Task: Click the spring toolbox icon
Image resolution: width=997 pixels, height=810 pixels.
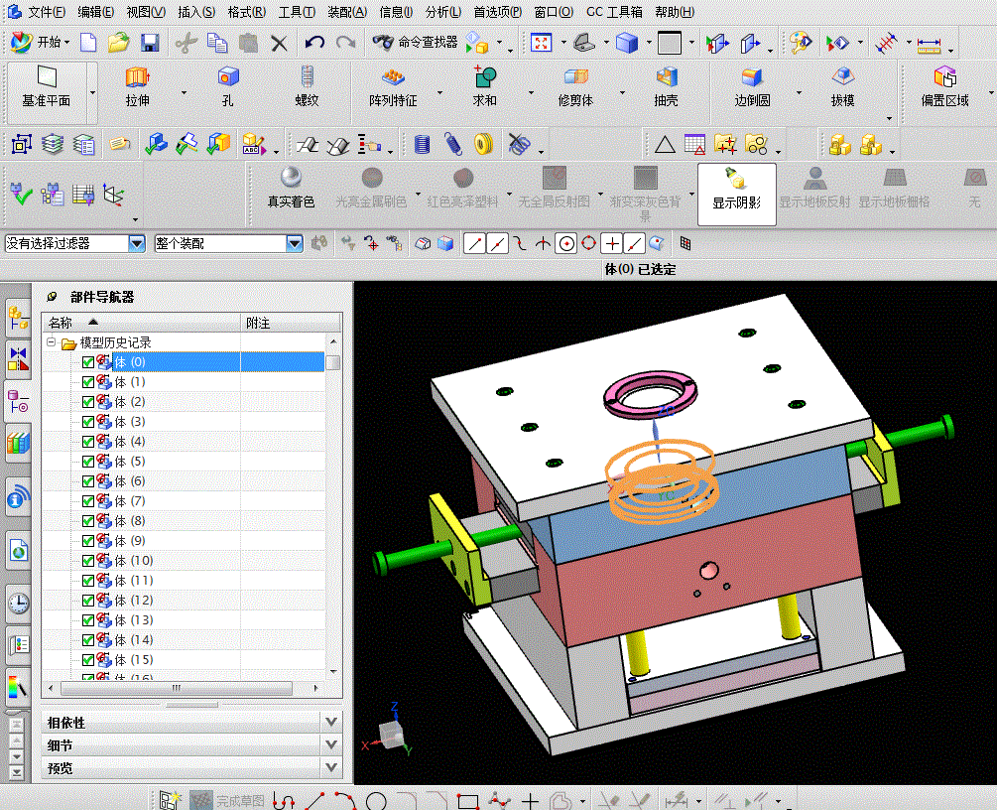Action: (x=452, y=145)
